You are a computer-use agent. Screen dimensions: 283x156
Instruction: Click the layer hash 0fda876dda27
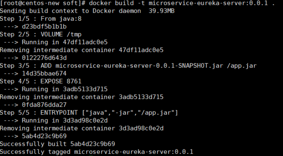tap(44, 105)
